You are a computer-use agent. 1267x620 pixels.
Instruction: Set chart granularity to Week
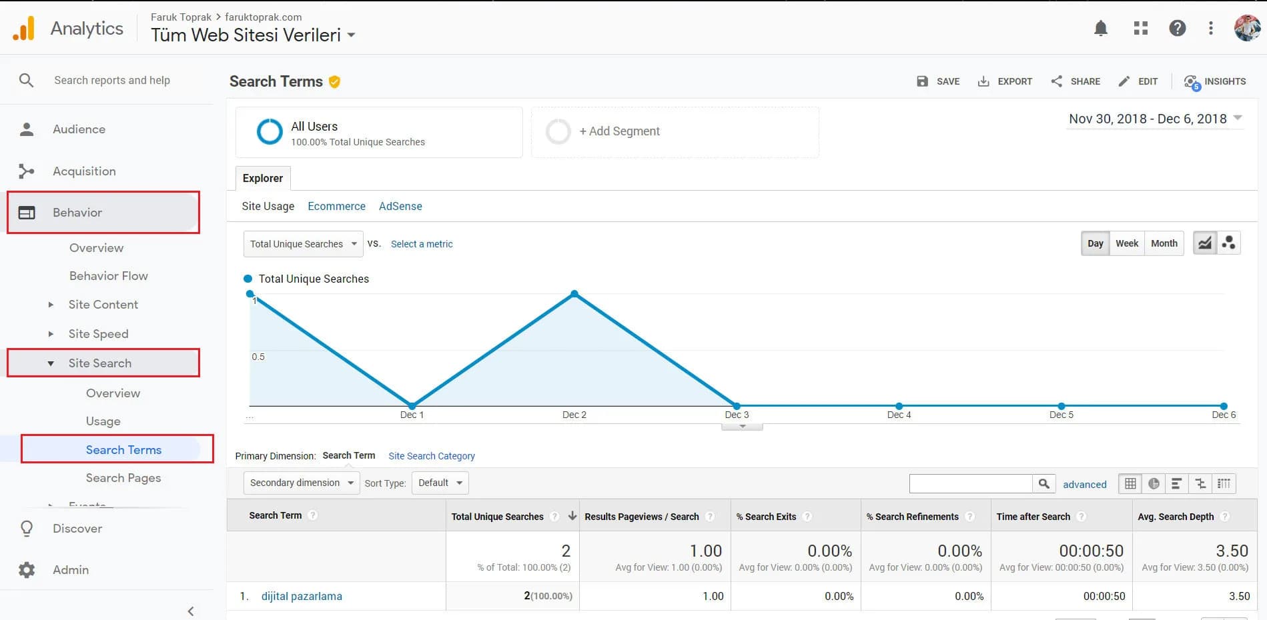point(1127,243)
